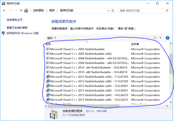
Task: Open 启用或关闭 Windows 功能 link
Action: pos(23,33)
